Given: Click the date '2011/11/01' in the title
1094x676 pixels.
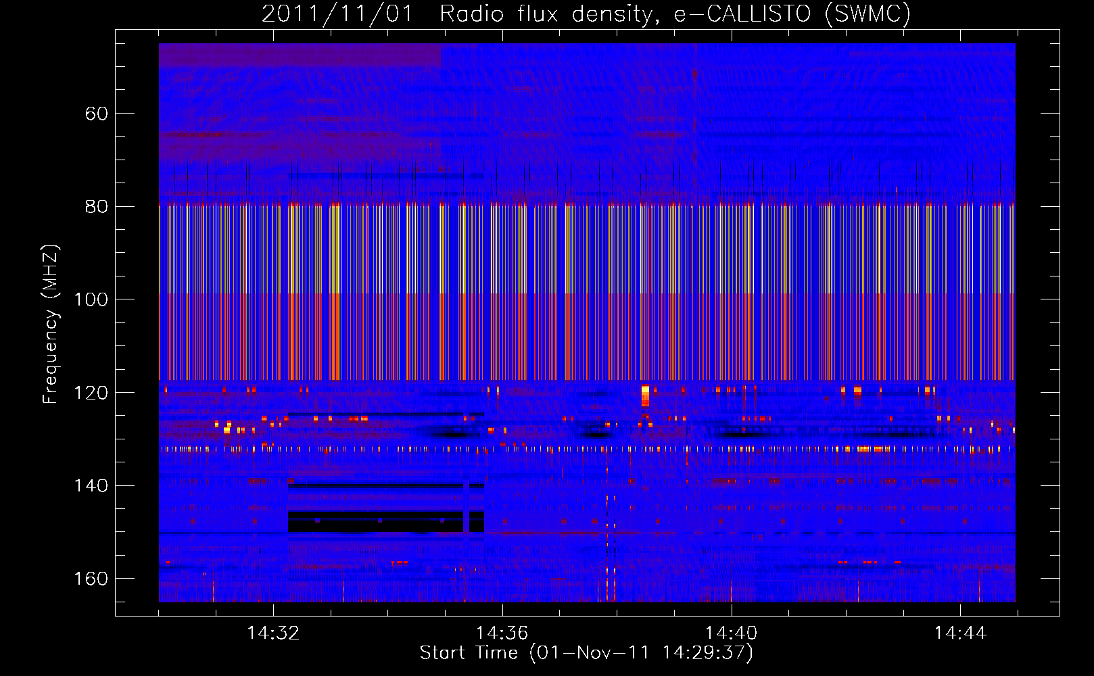Looking at the screenshot, I should coord(337,14).
